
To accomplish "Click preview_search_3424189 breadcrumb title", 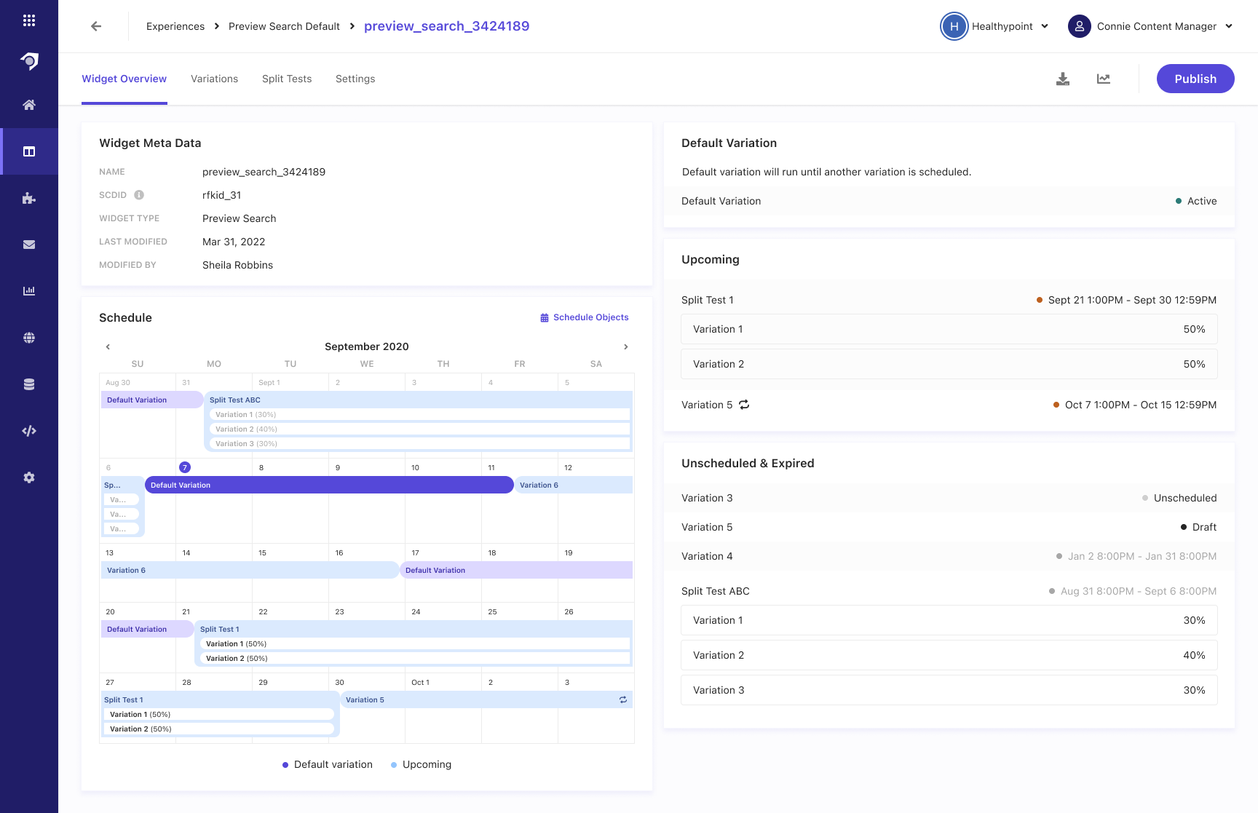I will click(447, 26).
